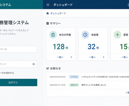Click the home icon in the breadcrumb
The image size is (129, 106).
tap(48, 13)
